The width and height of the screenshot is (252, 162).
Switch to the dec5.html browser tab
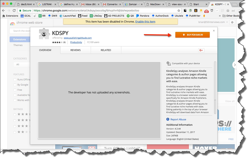point(26,4)
